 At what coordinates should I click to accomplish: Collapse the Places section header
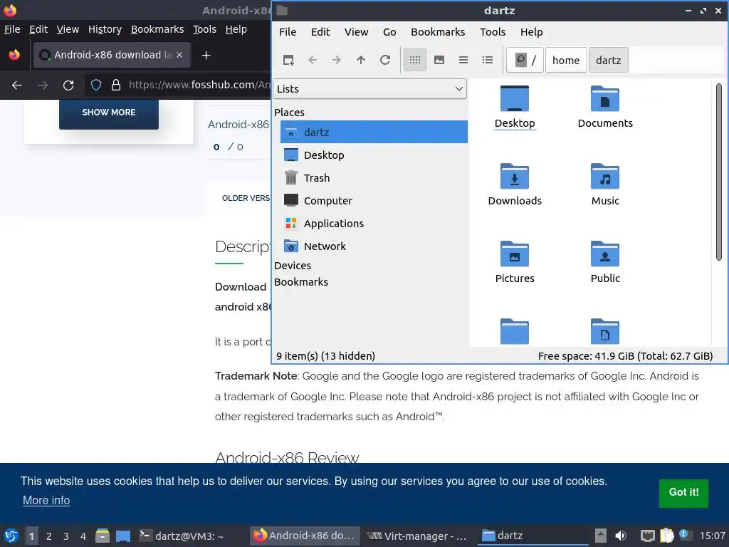(x=289, y=112)
